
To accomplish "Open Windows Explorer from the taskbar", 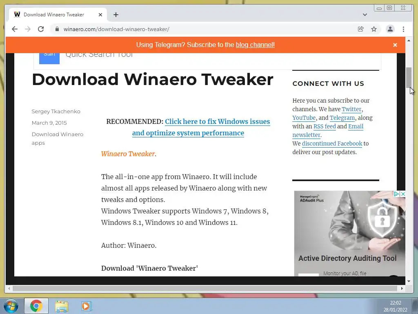I will pos(61,306).
